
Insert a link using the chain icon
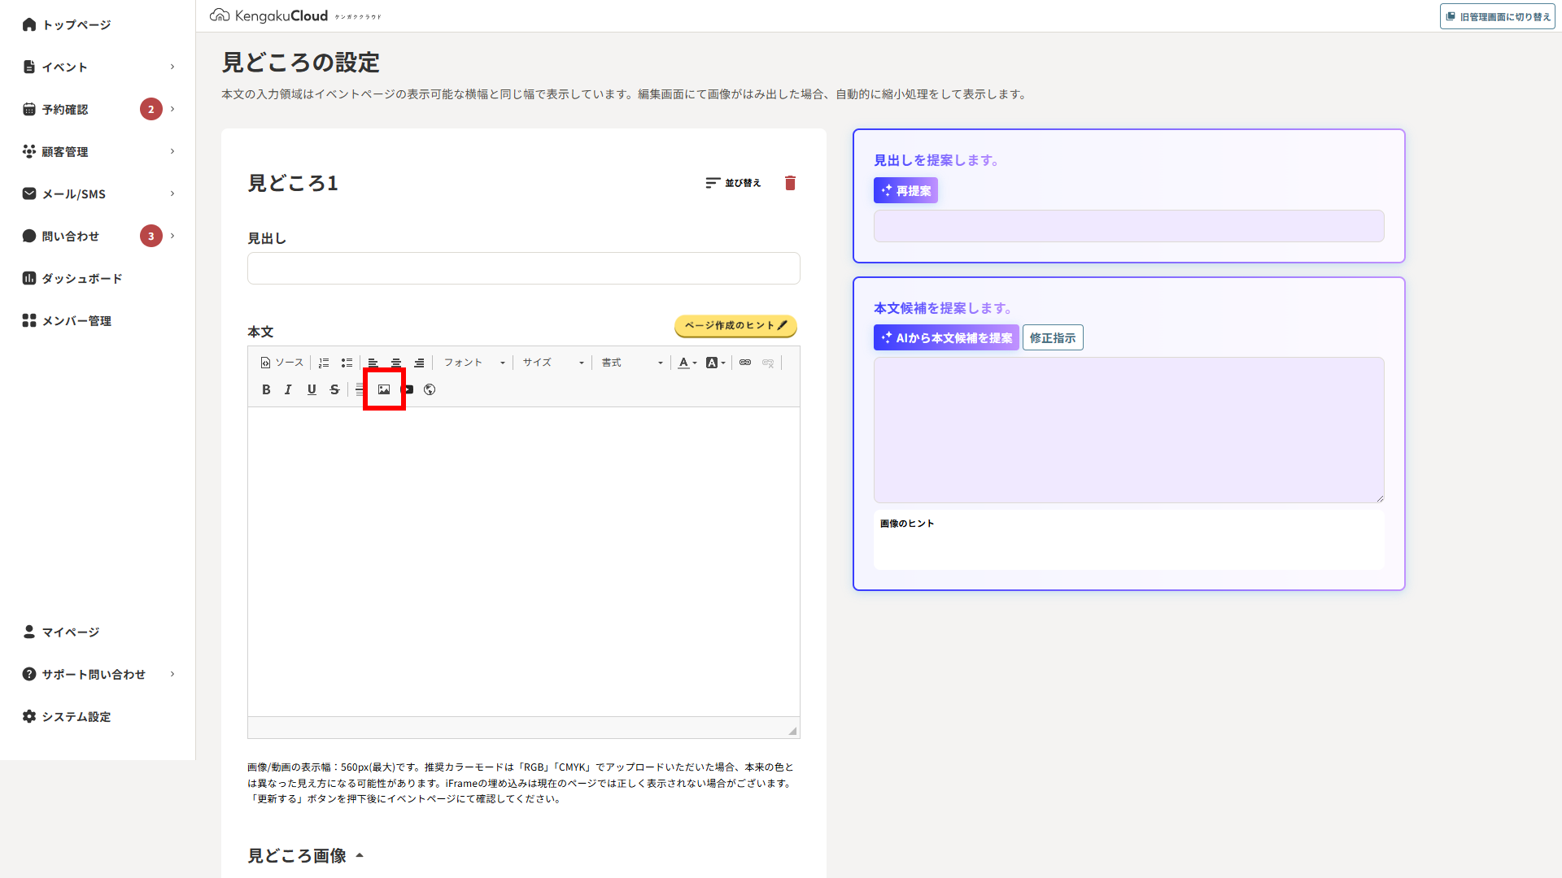(745, 363)
